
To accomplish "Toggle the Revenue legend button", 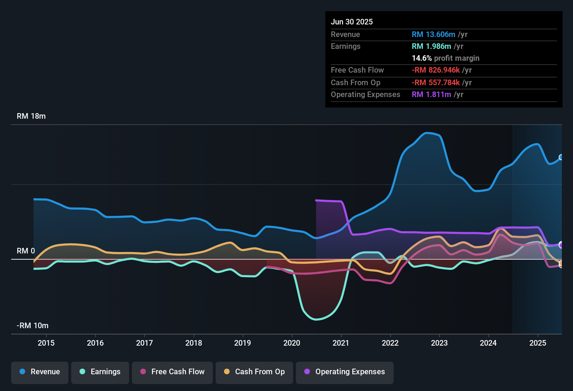I will click(x=40, y=372).
